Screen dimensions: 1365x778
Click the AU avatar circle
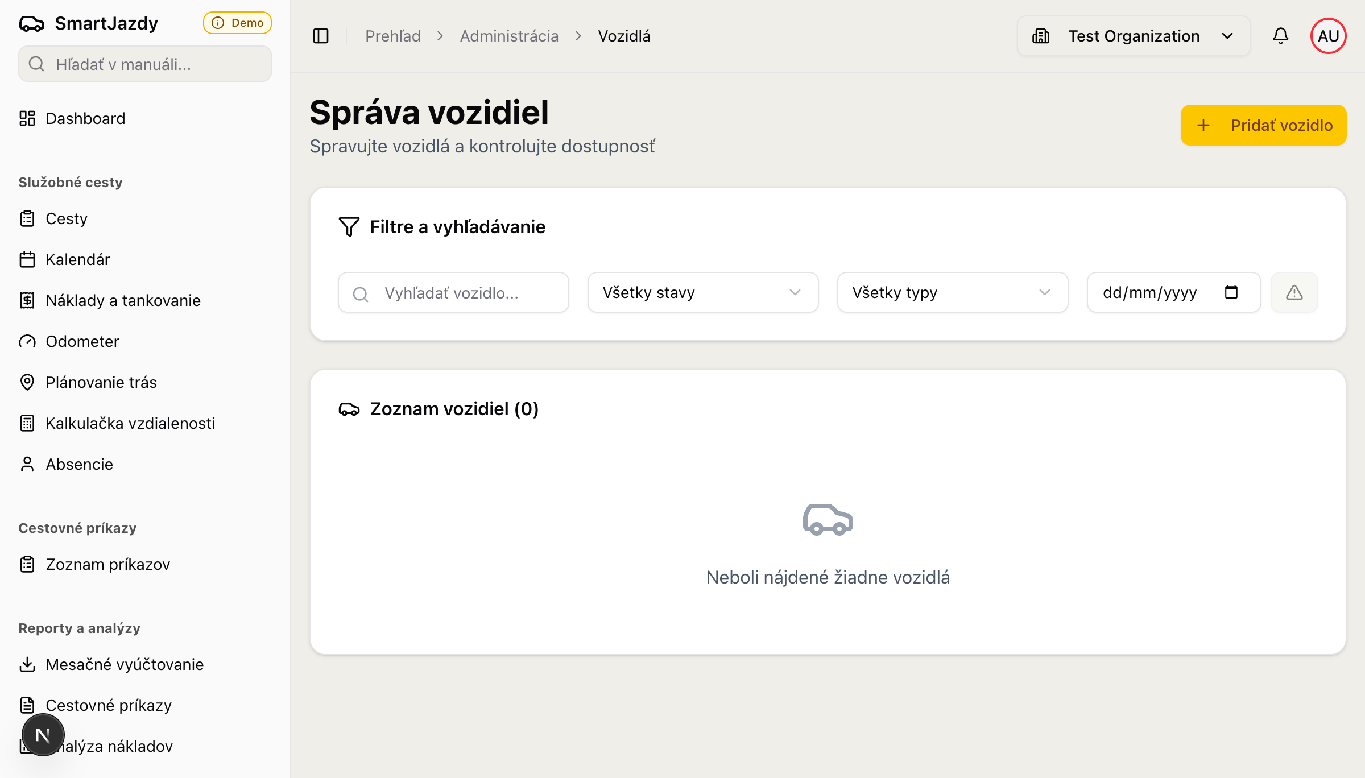pos(1328,35)
